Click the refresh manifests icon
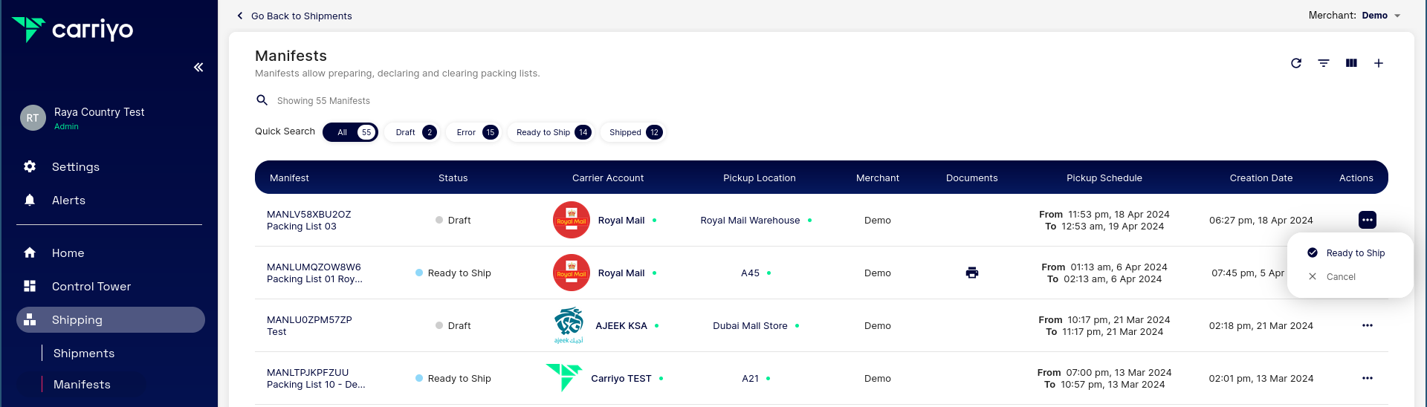Screen dimensions: 1427x407 click(1296, 63)
